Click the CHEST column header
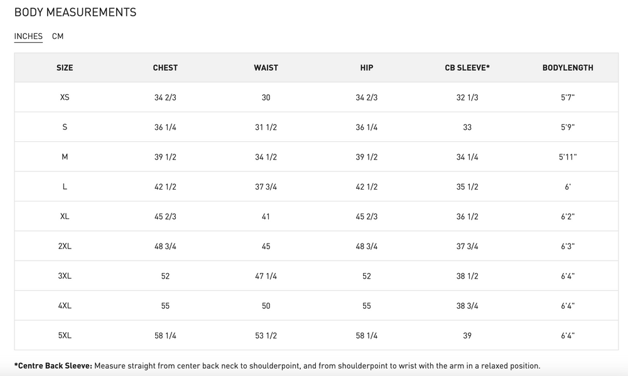Screen dimensions: 628x376 165,68
